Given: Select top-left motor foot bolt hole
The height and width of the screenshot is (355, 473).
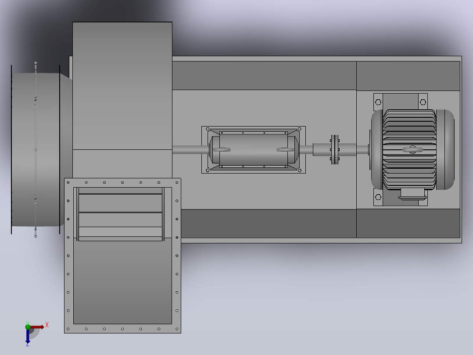Looking at the screenshot, I should (378, 102).
